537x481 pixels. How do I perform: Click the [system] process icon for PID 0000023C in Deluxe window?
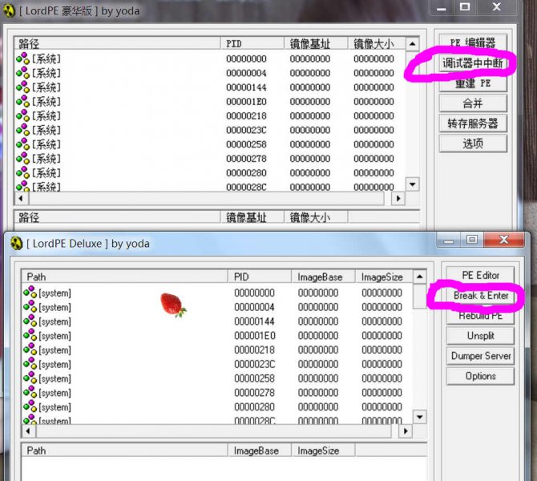tap(30, 364)
